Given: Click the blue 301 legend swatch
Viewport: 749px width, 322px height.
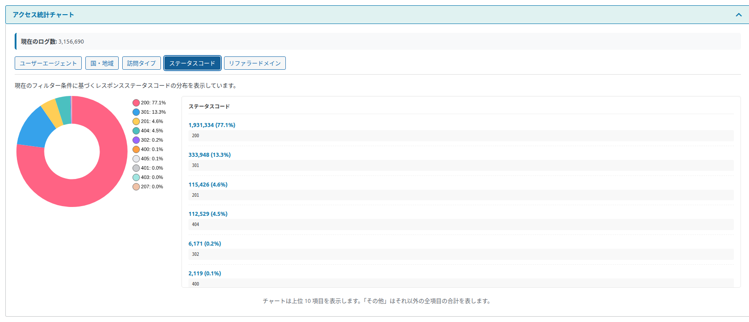Looking at the screenshot, I should coord(136,112).
